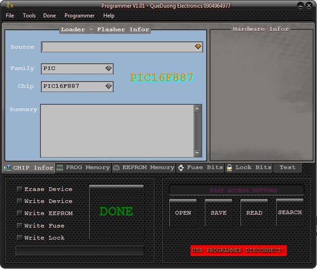Click the EEPROM Memory tab icon
The width and height of the screenshot is (317, 269).
[116, 168]
